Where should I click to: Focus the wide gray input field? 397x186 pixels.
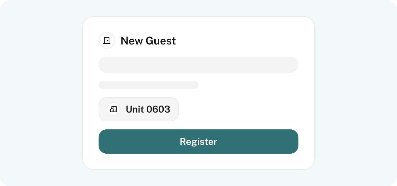coord(198,65)
